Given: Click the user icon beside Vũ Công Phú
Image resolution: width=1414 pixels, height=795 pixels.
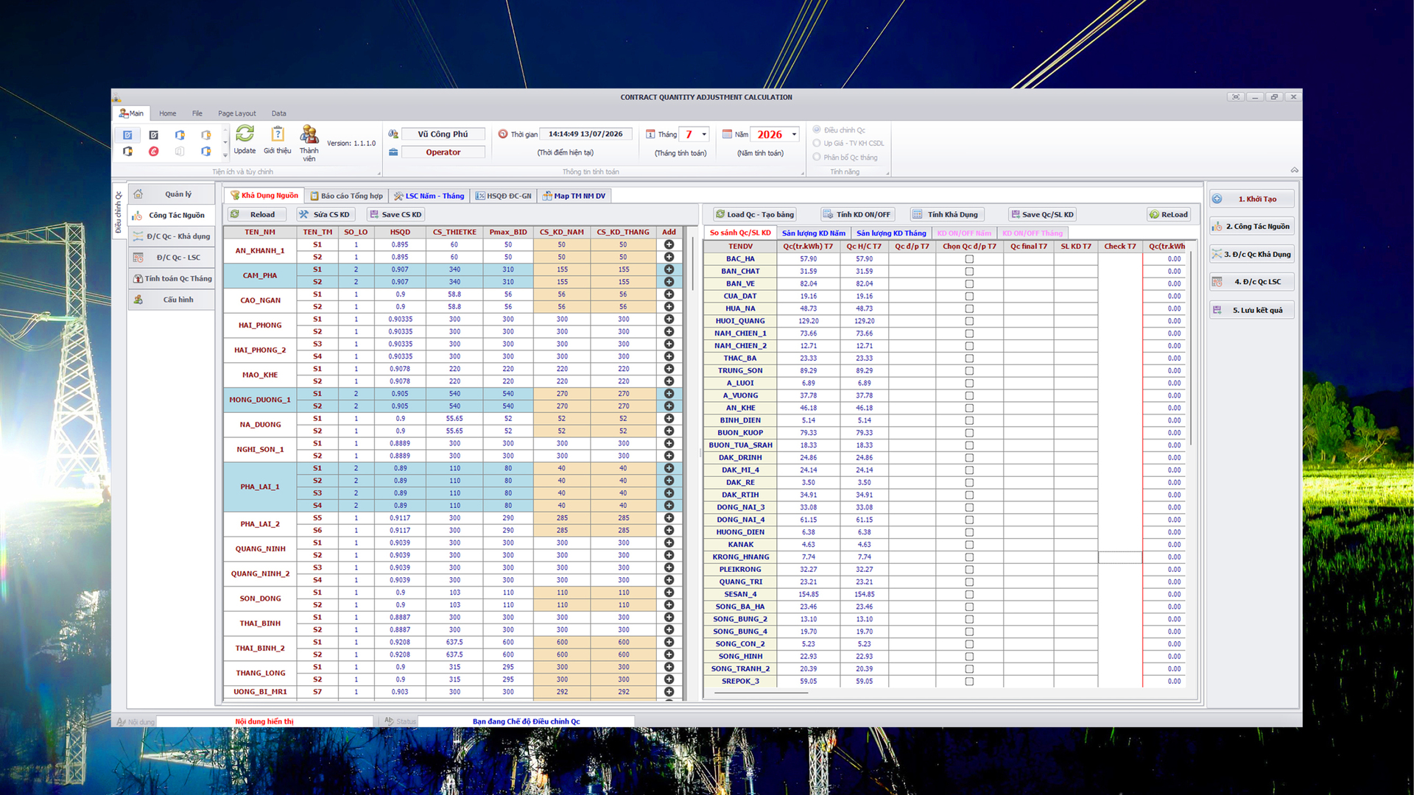Looking at the screenshot, I should [x=393, y=134].
